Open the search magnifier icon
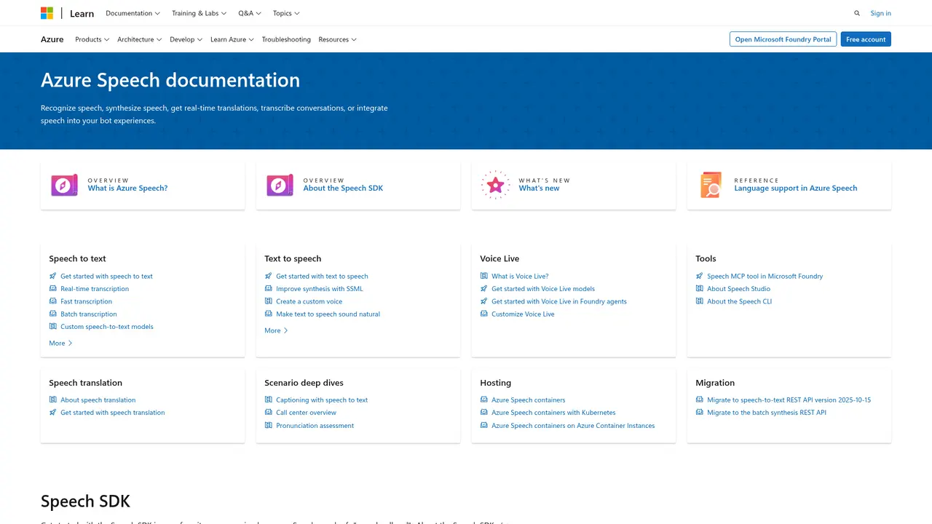This screenshot has width=932, height=524. click(x=857, y=13)
